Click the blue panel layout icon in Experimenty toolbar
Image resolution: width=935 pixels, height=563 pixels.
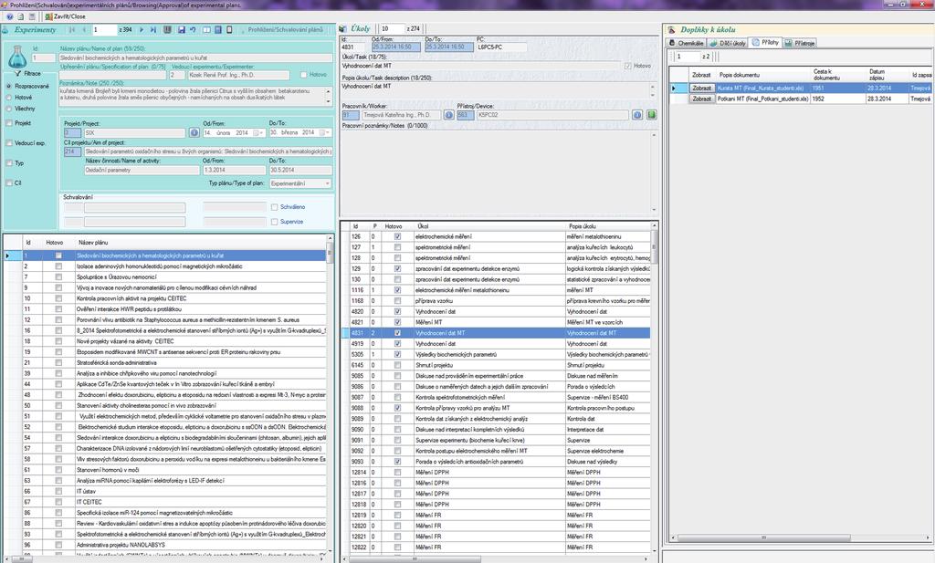coord(218,29)
